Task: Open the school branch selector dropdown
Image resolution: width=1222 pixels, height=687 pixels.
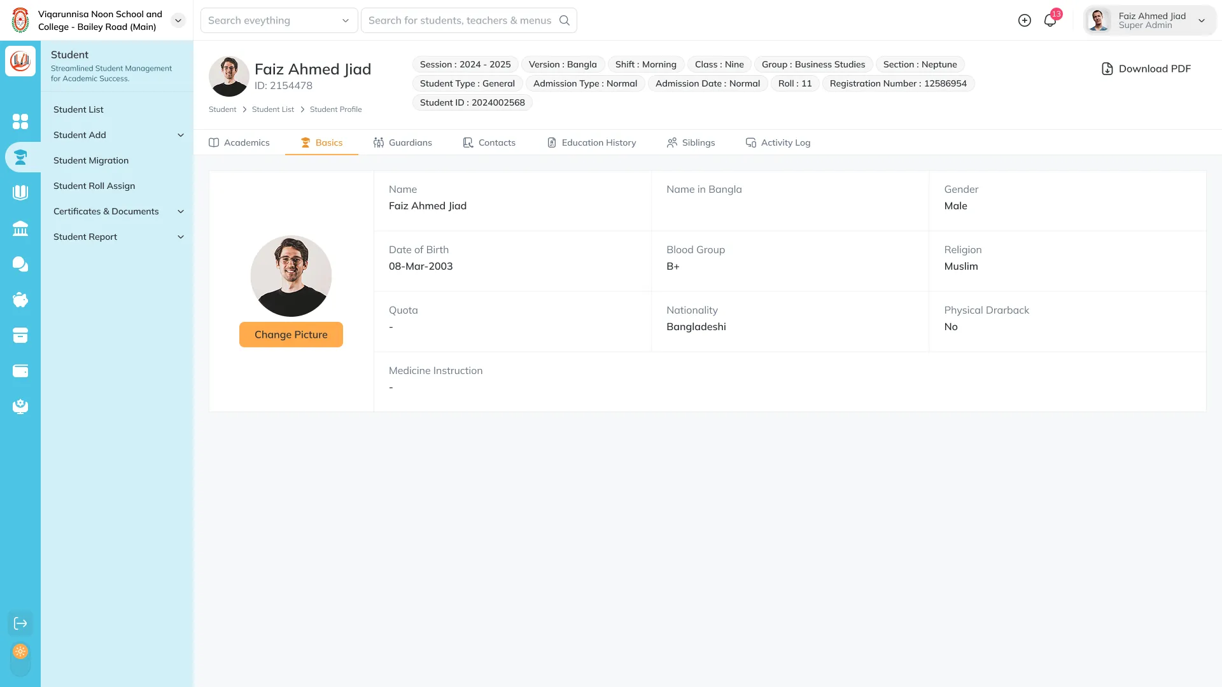Action: (x=178, y=20)
